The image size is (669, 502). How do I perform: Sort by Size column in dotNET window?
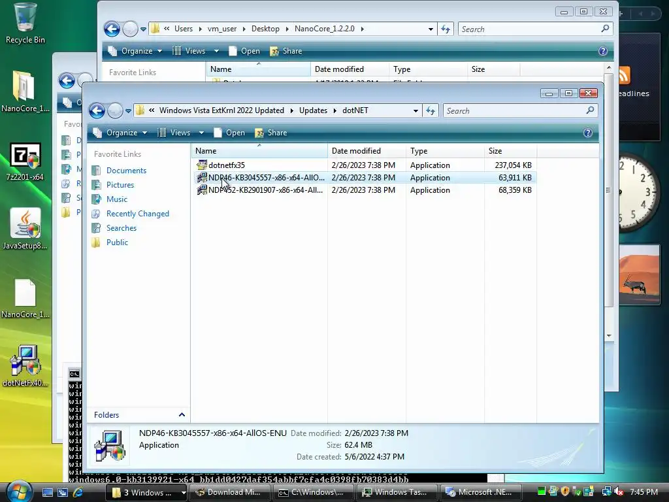click(510, 151)
